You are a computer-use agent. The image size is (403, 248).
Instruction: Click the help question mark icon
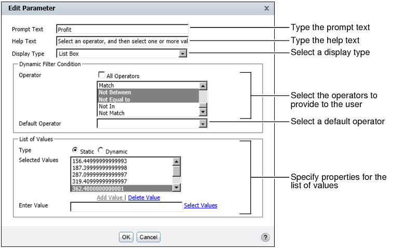click(x=265, y=237)
